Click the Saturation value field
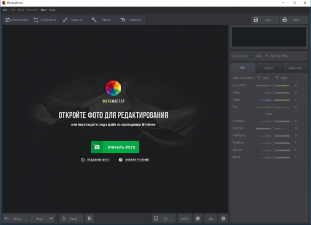311x225 pixels. (x=296, y=85)
